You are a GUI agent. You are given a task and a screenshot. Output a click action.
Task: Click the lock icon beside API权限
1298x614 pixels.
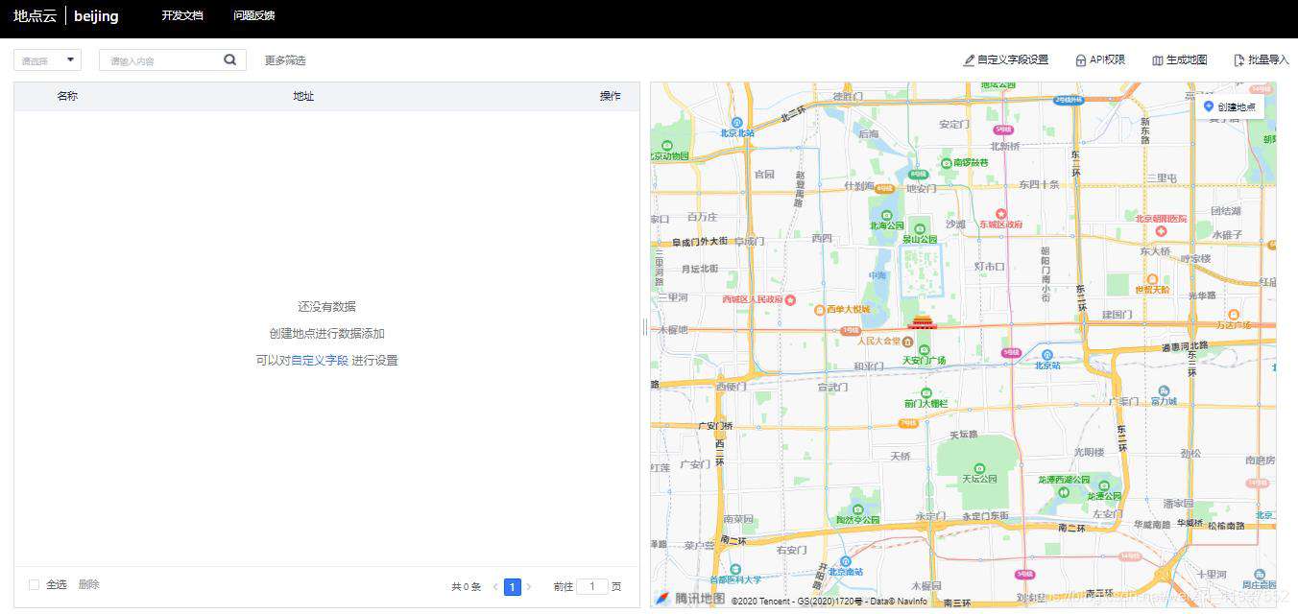pos(1081,60)
